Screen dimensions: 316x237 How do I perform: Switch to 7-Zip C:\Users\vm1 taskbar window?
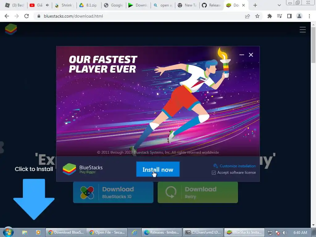tap(203, 232)
